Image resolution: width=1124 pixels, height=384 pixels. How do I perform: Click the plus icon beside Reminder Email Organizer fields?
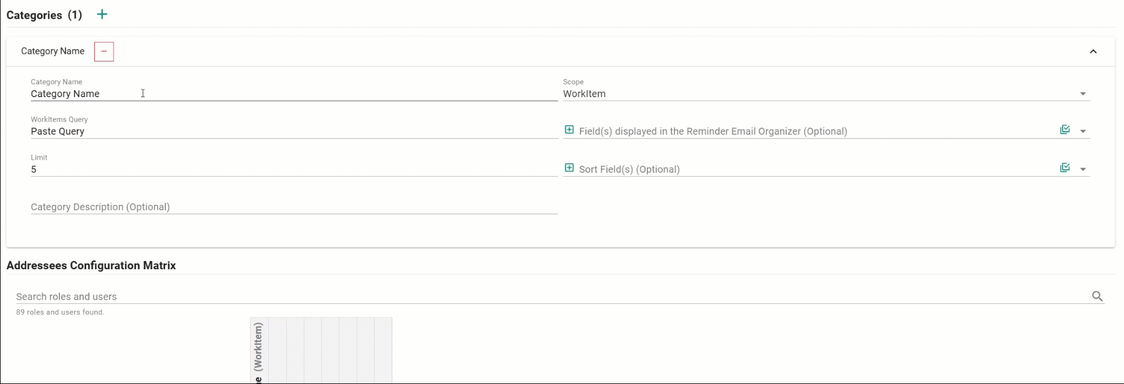tap(569, 130)
